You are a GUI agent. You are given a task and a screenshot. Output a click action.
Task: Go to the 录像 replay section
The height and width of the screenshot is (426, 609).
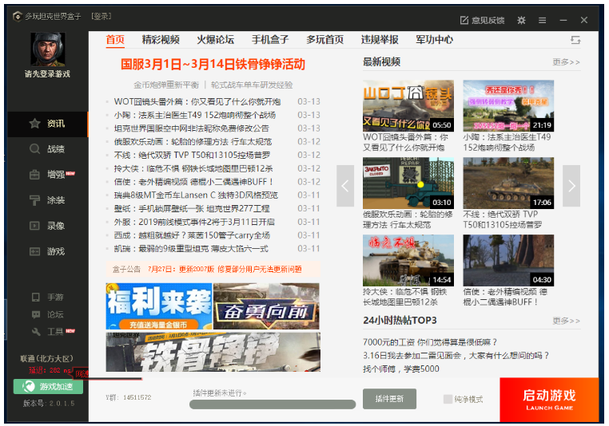click(x=48, y=226)
